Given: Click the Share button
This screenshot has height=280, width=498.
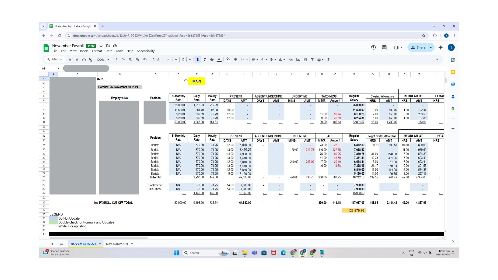Looking at the screenshot, I should point(418,47).
